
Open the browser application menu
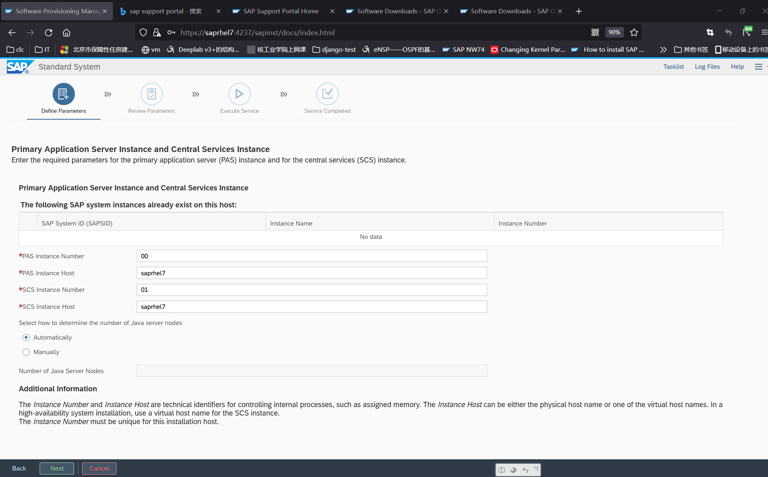(764, 32)
